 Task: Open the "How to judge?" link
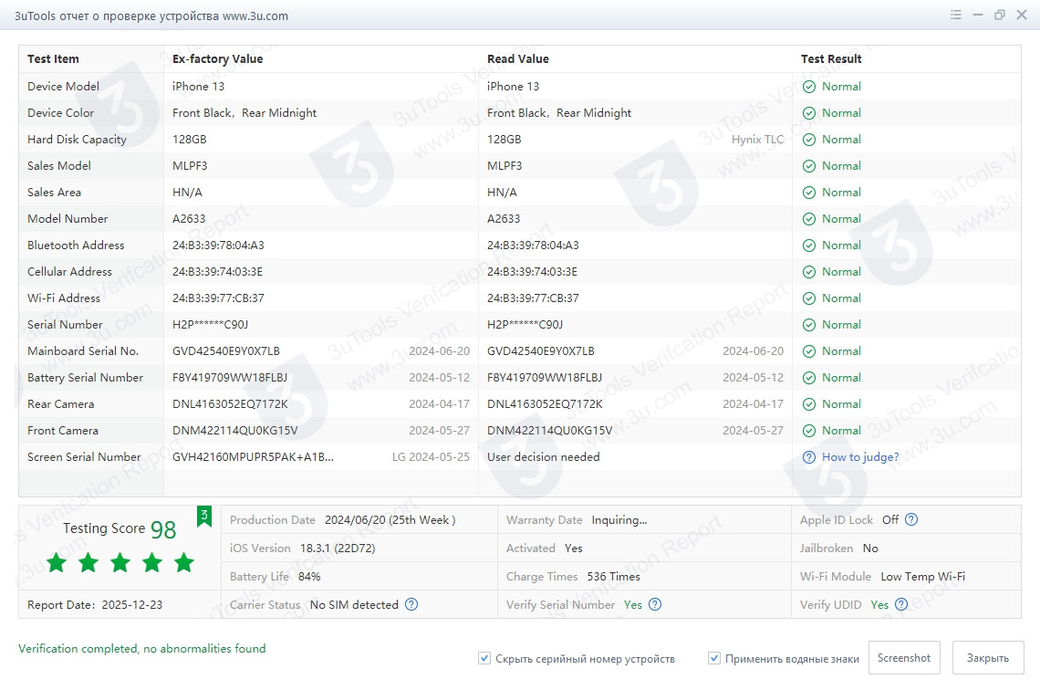(x=859, y=457)
